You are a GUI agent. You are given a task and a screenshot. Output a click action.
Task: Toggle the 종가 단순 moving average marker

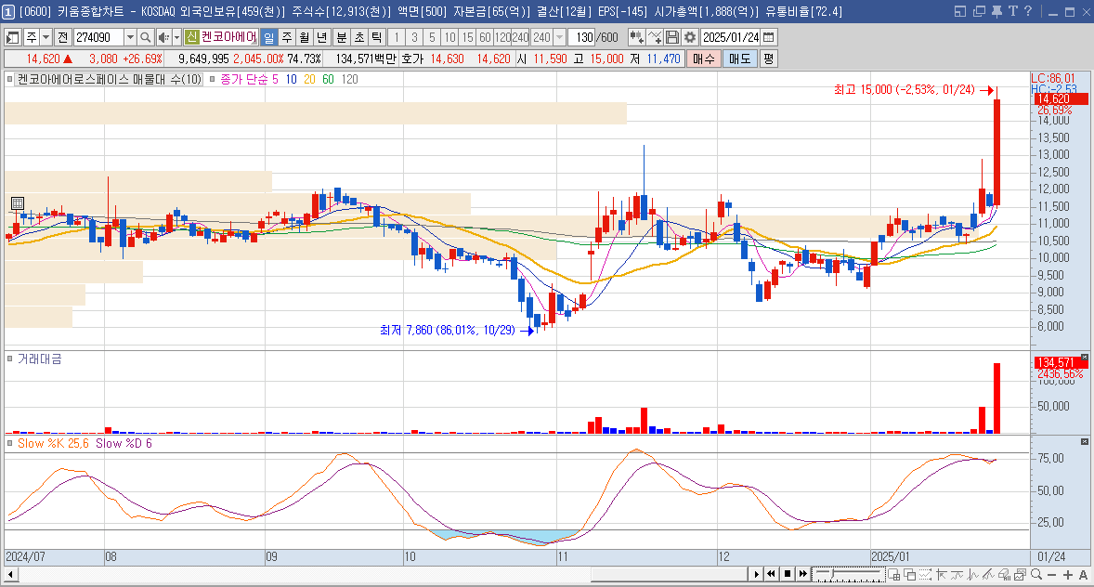213,80
